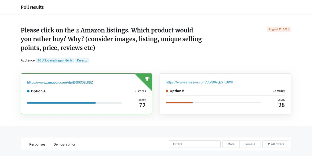
Task: Toggle the Female filter
Action: [x=250, y=144]
